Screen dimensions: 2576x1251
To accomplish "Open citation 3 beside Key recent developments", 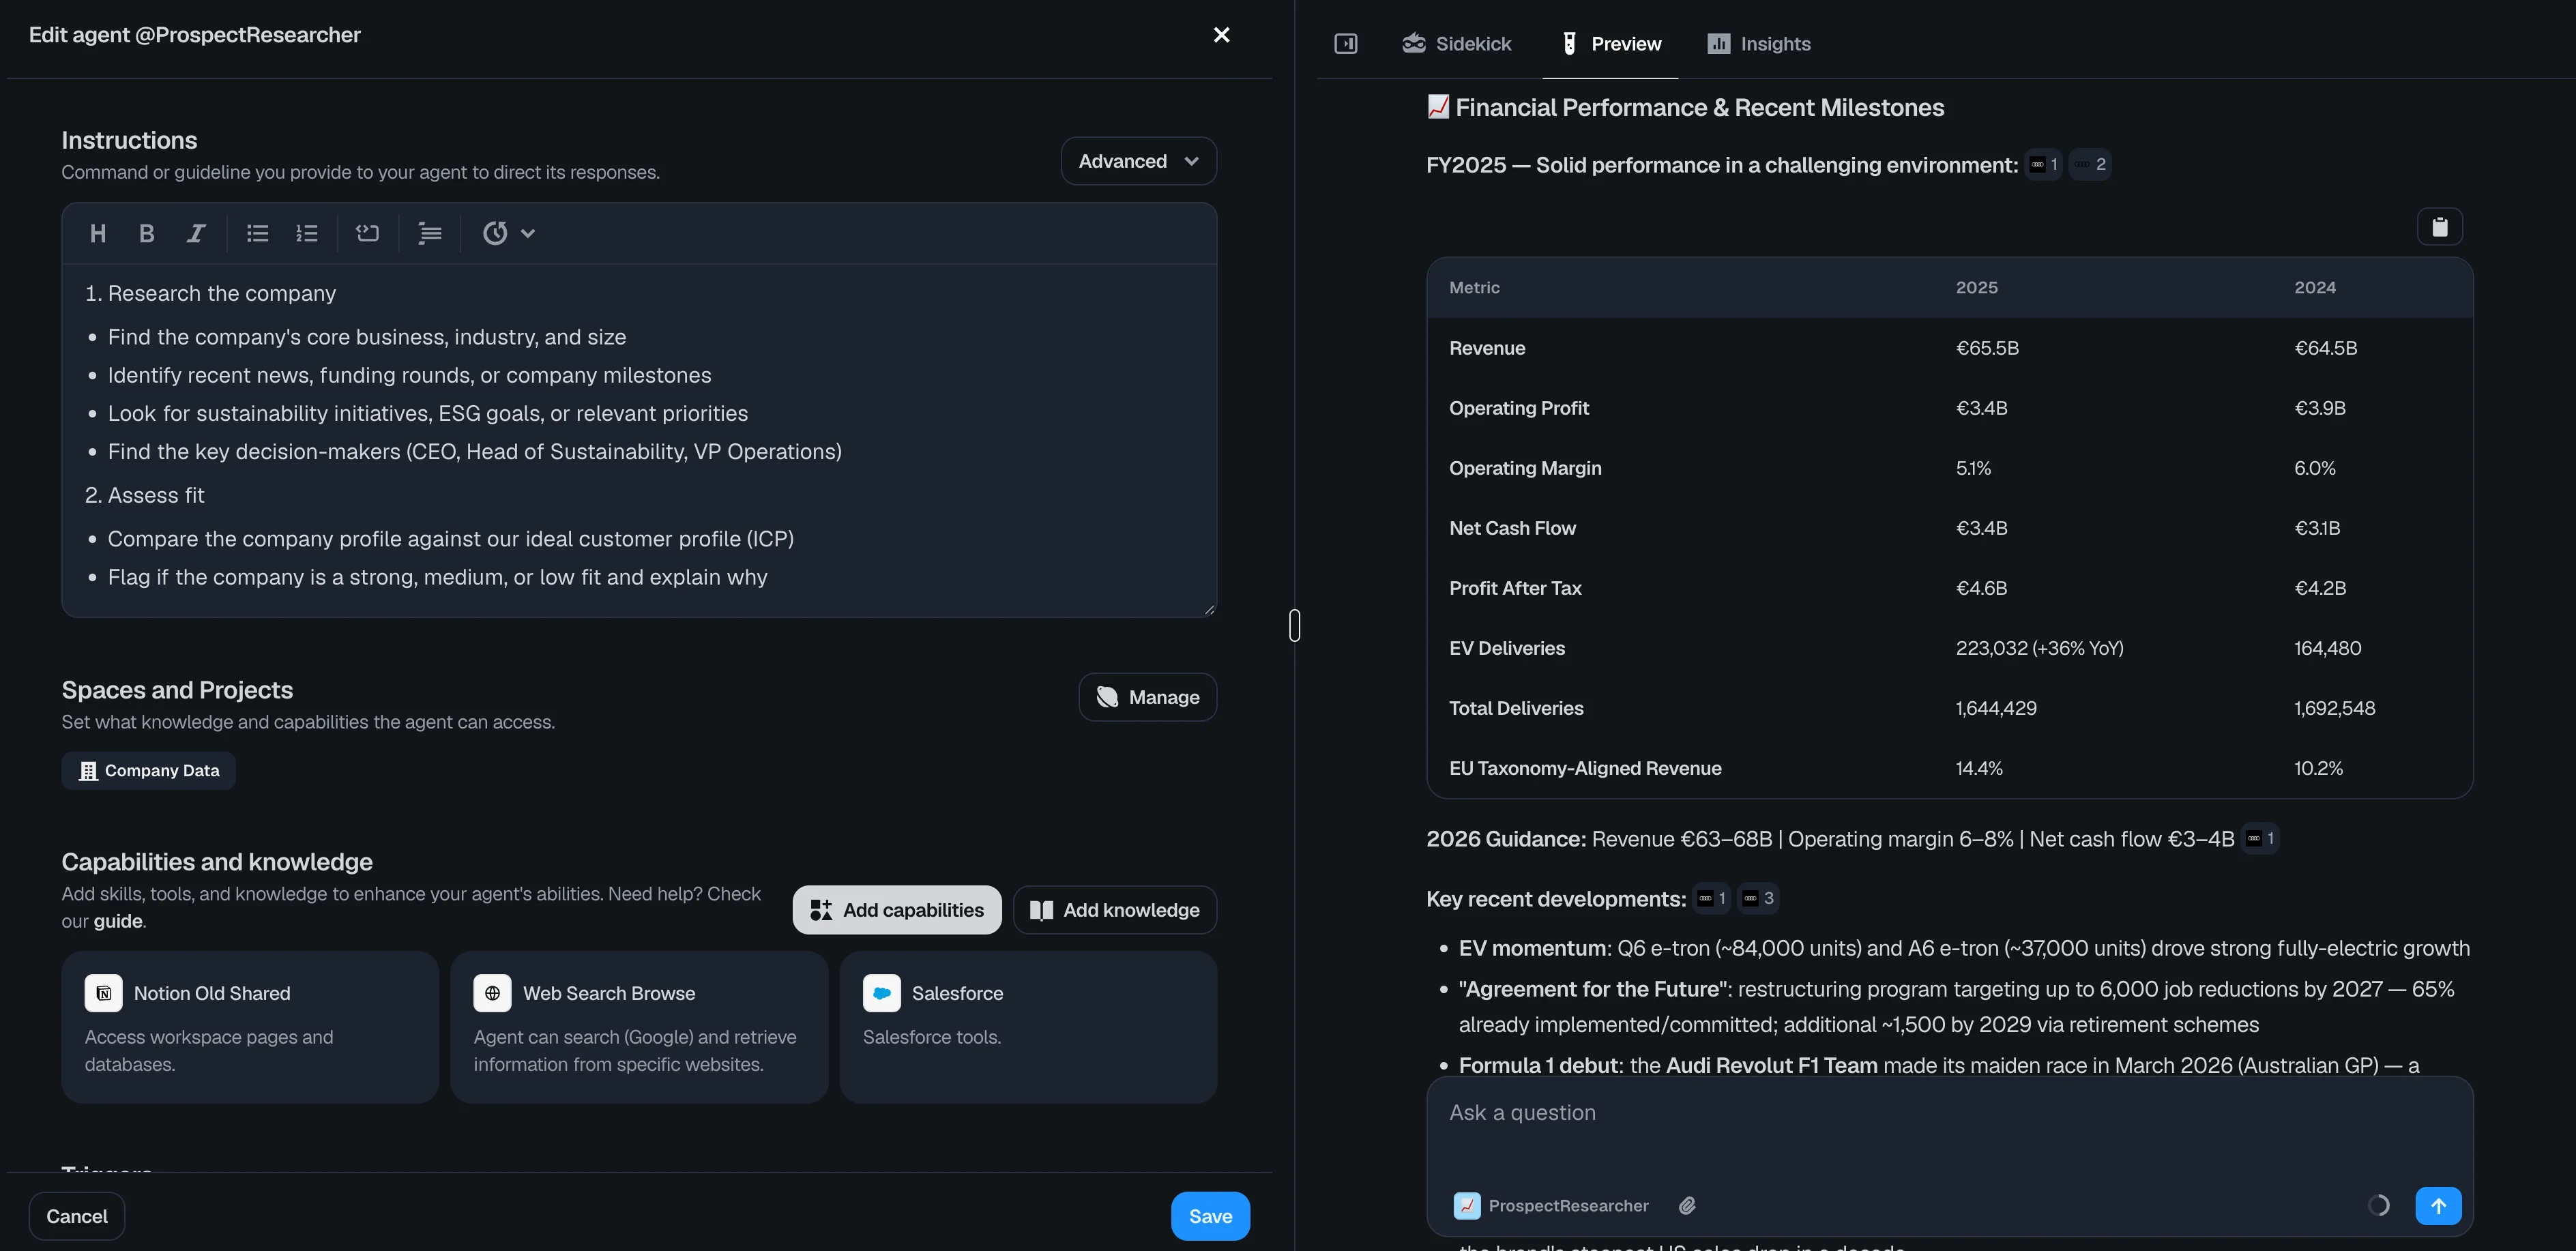I will click(x=1758, y=899).
